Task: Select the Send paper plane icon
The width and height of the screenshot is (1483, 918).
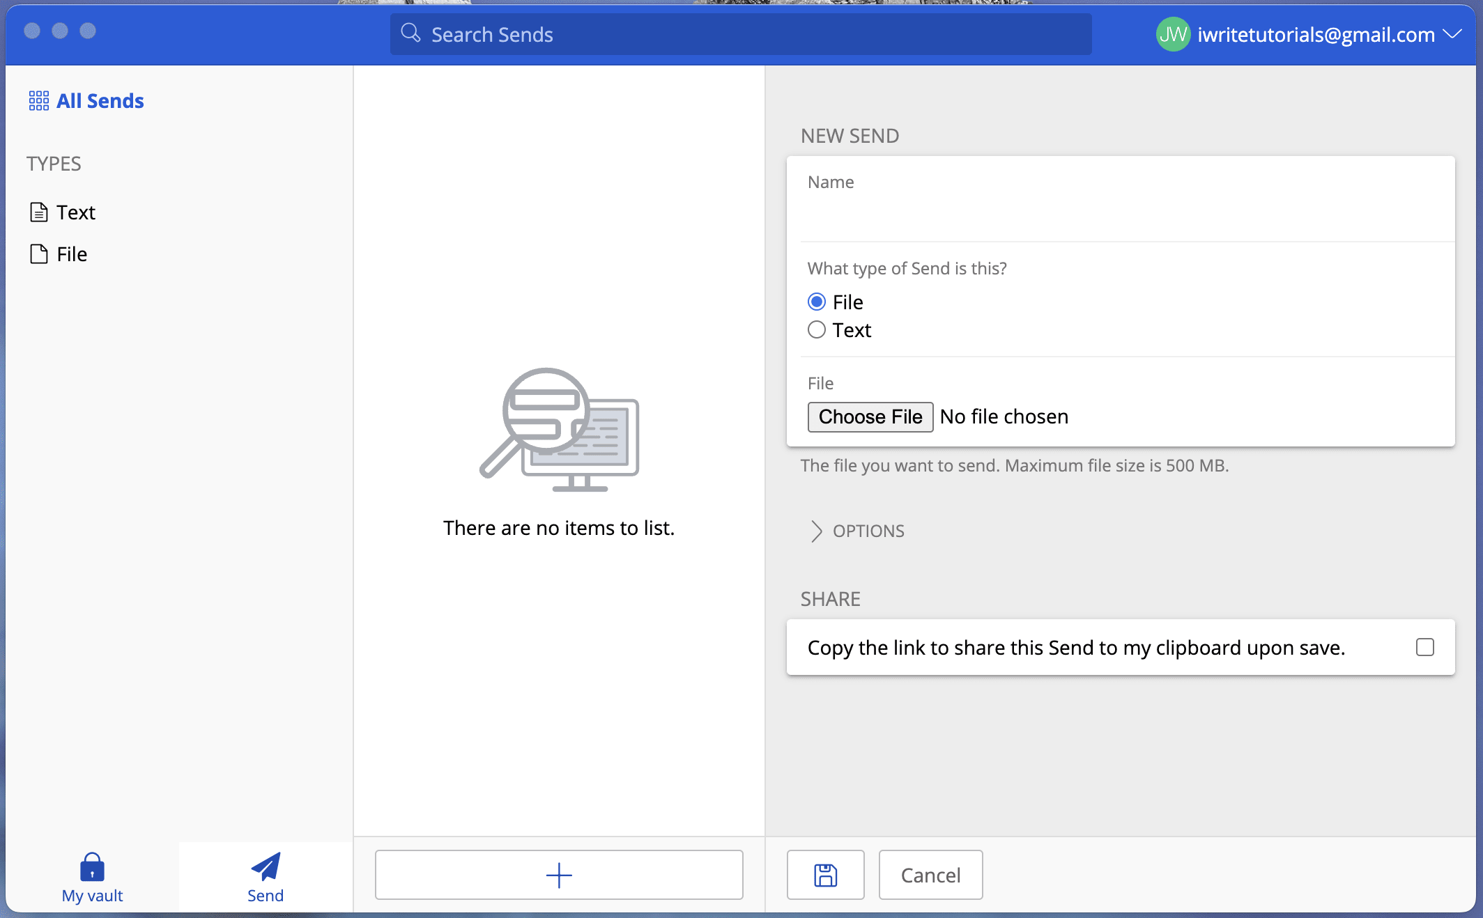Action: coord(265,867)
